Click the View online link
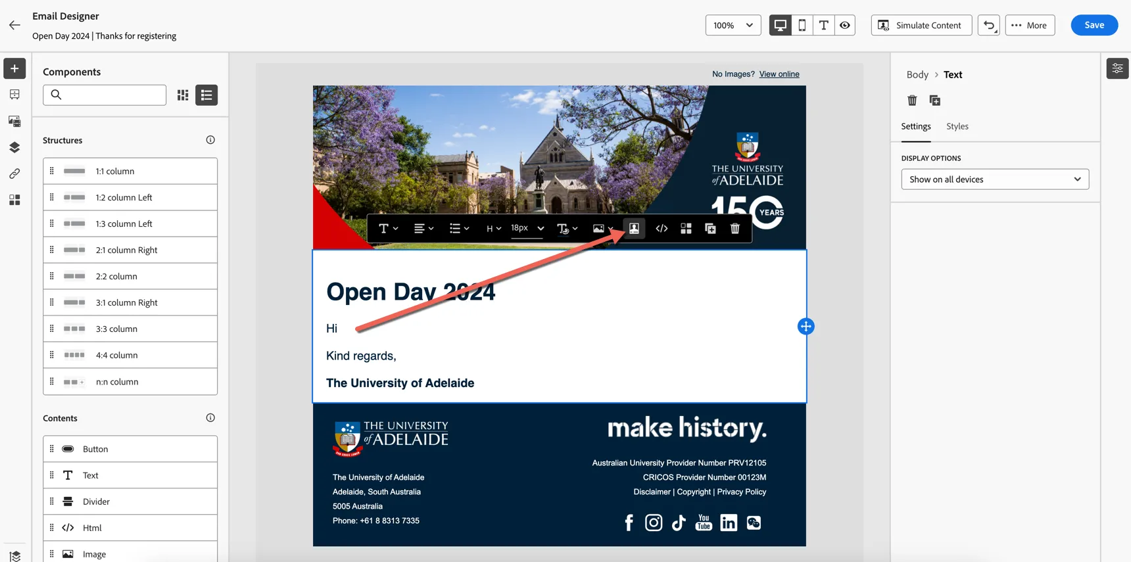1131x562 pixels. click(779, 74)
